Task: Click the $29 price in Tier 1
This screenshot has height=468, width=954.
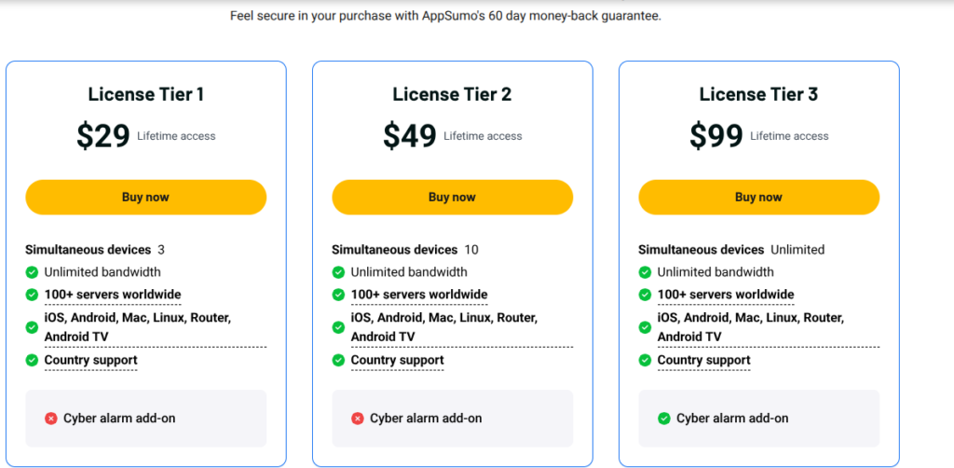Action: point(103,136)
